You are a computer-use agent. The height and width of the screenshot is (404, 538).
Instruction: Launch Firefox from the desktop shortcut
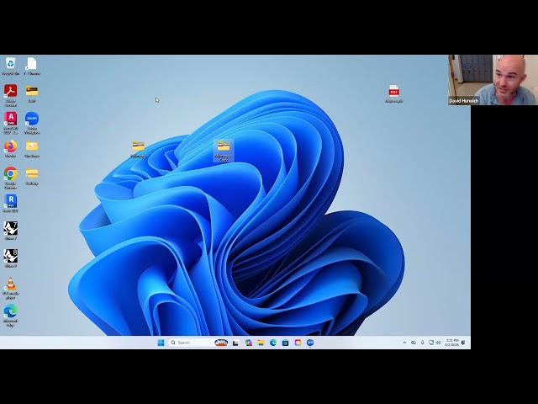pyautogui.click(x=11, y=148)
